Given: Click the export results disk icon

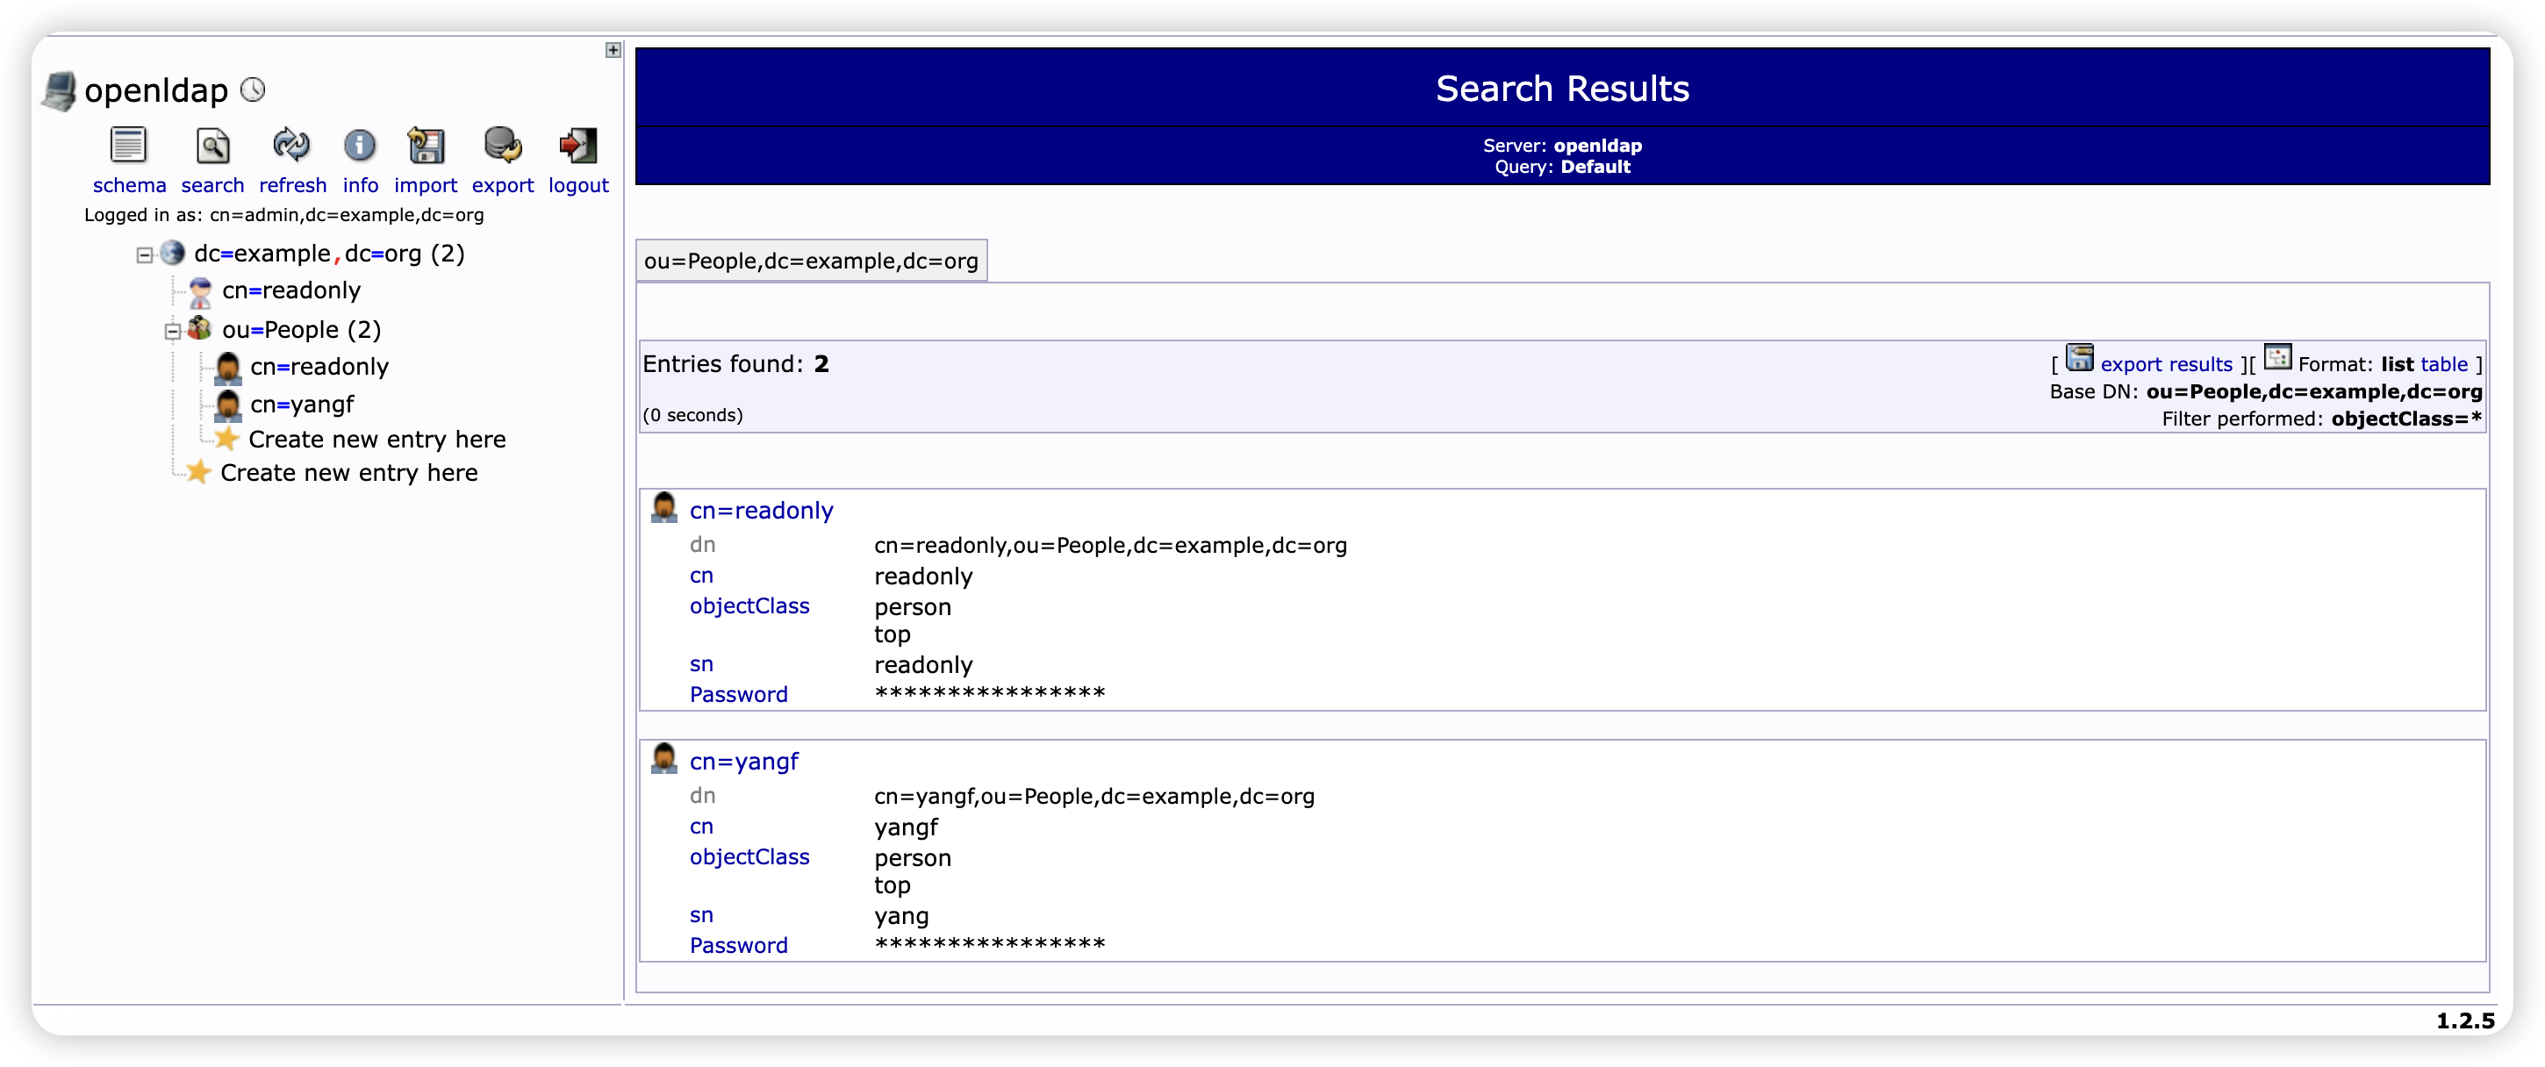Looking at the screenshot, I should [2083, 359].
